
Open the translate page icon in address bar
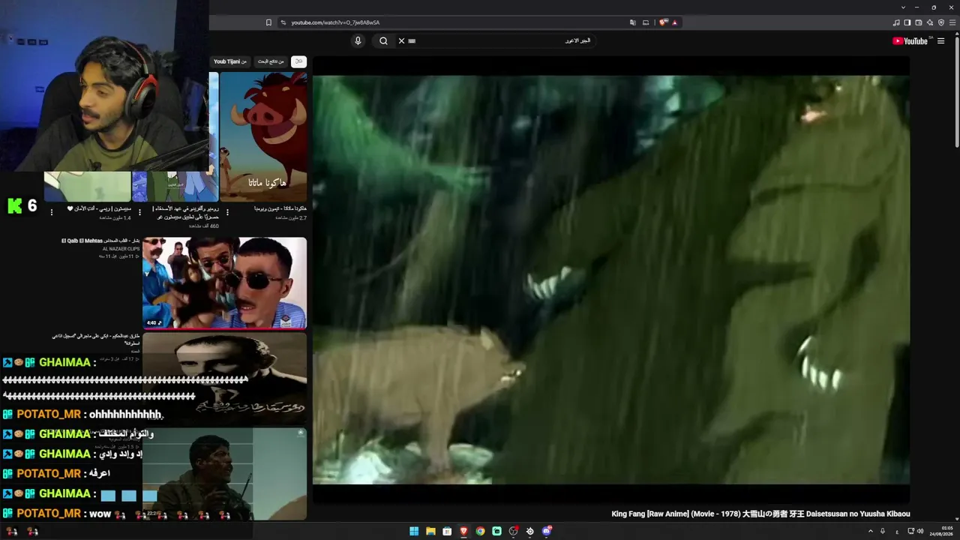click(x=633, y=22)
